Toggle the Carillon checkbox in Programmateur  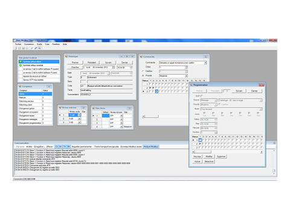coord(220,104)
